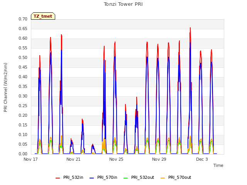Click the 0.25 y-axis tick label
247x185 pixels.
[23, 106]
